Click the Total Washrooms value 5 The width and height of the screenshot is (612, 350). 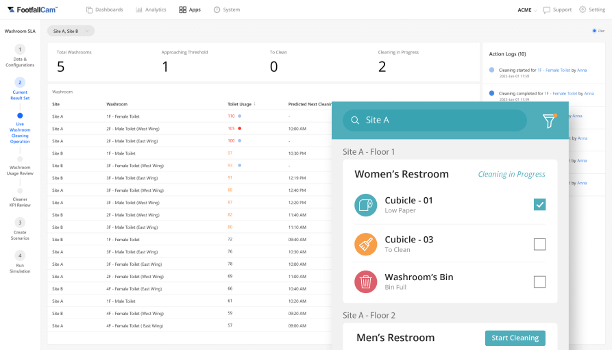pos(60,66)
